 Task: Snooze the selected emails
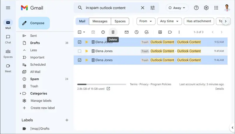(x=137, y=32)
